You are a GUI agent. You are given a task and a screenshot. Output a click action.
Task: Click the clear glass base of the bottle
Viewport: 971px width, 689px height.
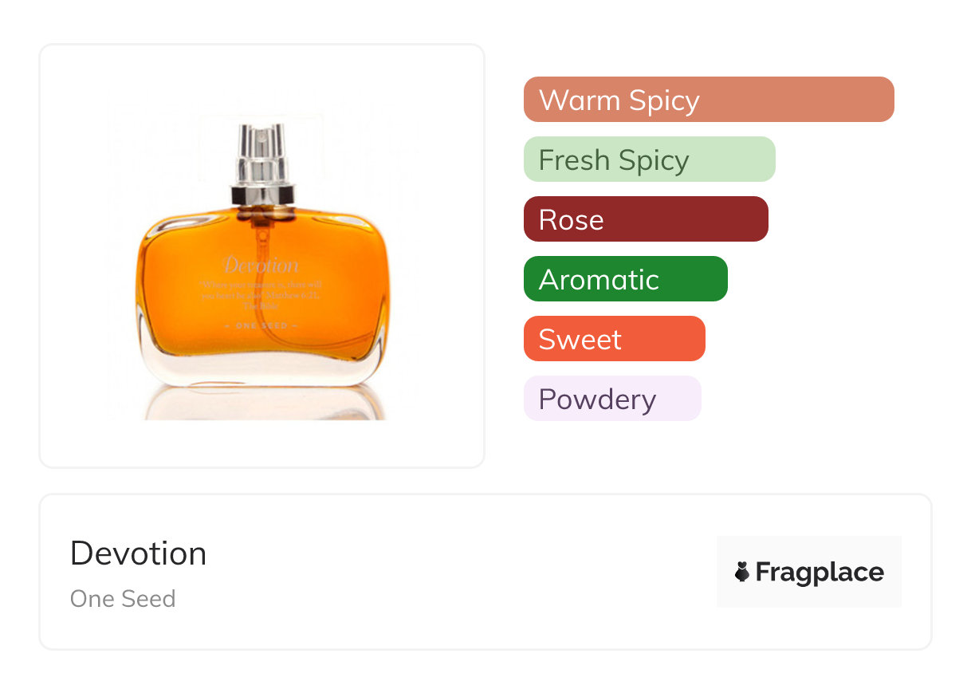(263, 369)
